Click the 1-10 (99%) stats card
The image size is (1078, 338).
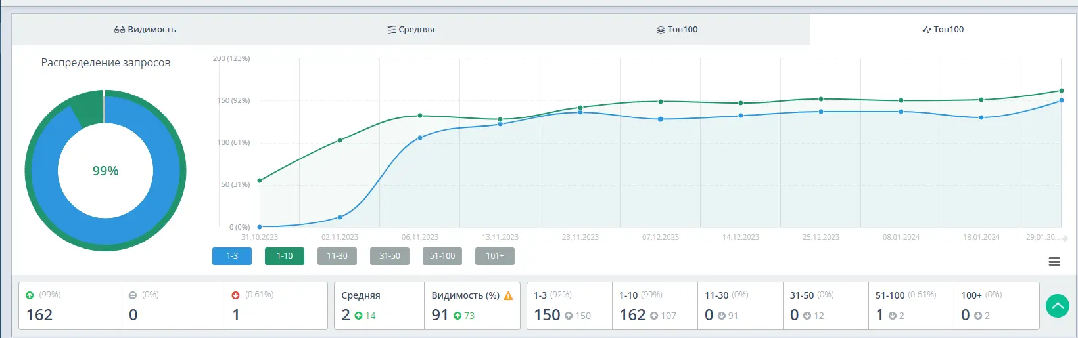point(654,306)
